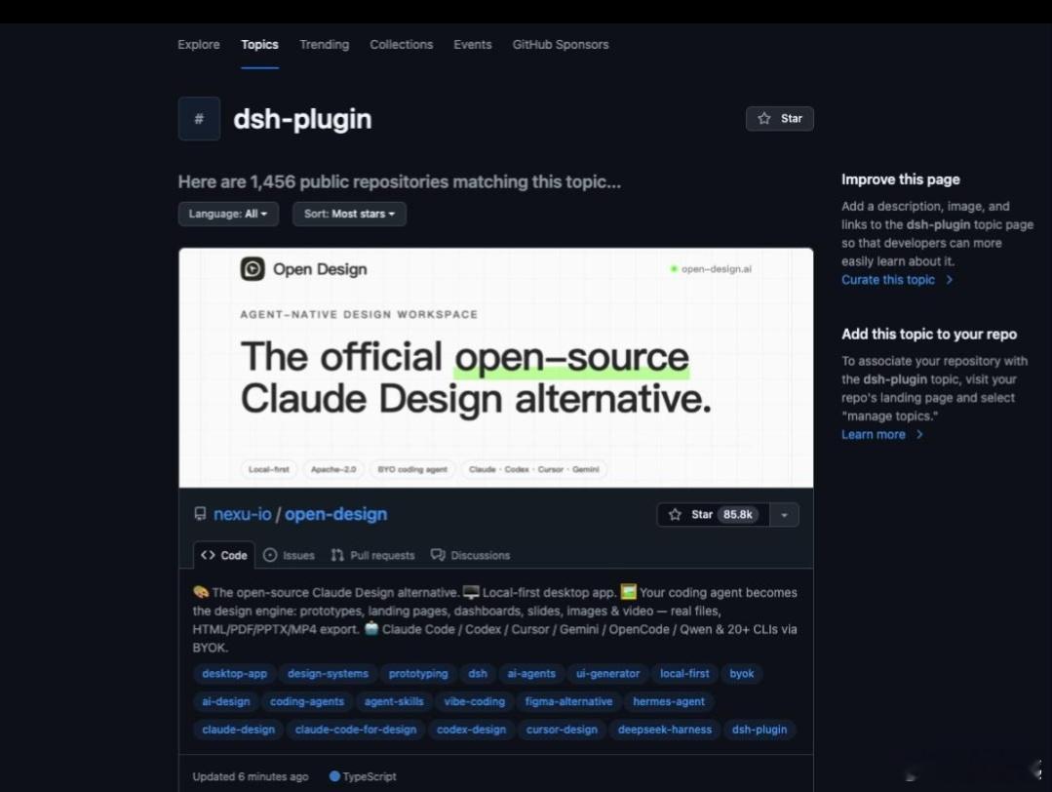1052x792 pixels.
Task: Click the Curate this topic link
Action: tap(897, 280)
